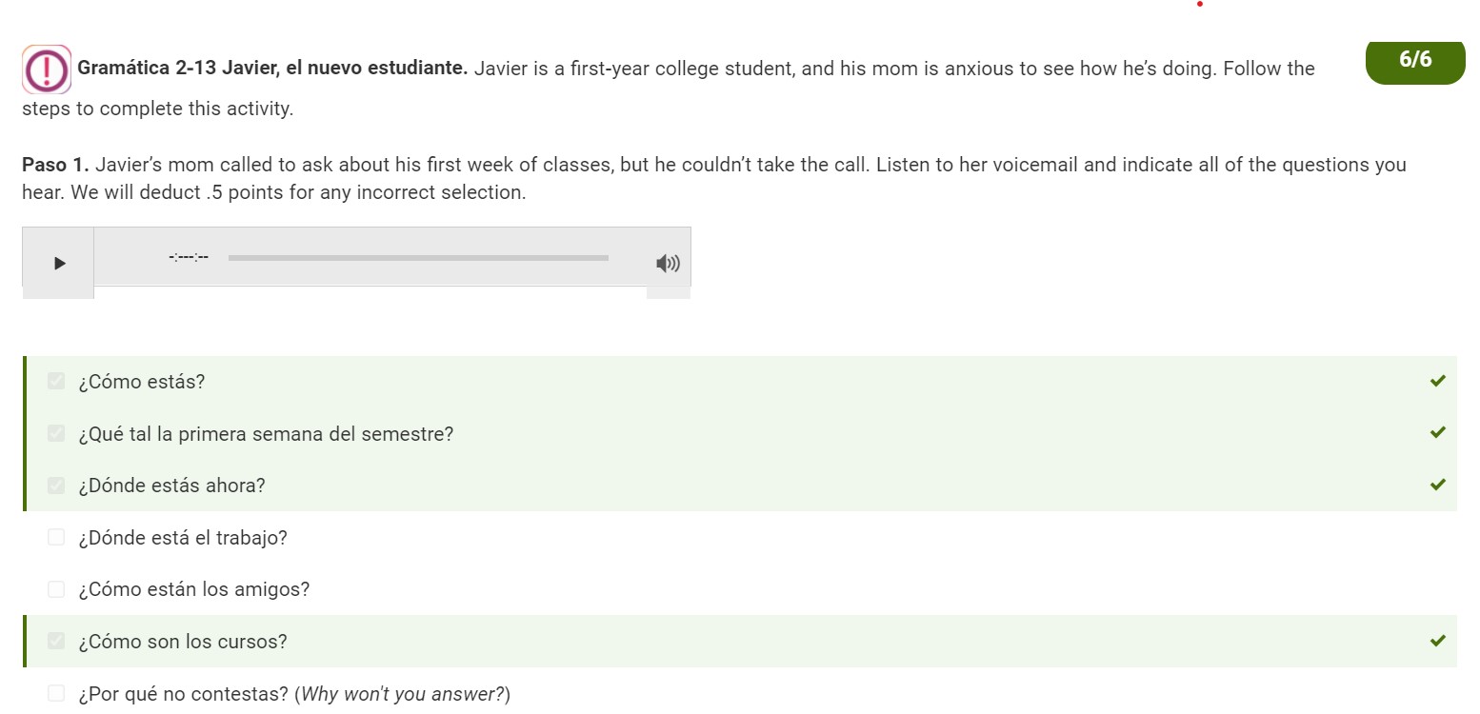Viewport: 1480px width, 714px height.
Task: Select the ¿Dónde está el trabajo? label
Action: (183, 538)
